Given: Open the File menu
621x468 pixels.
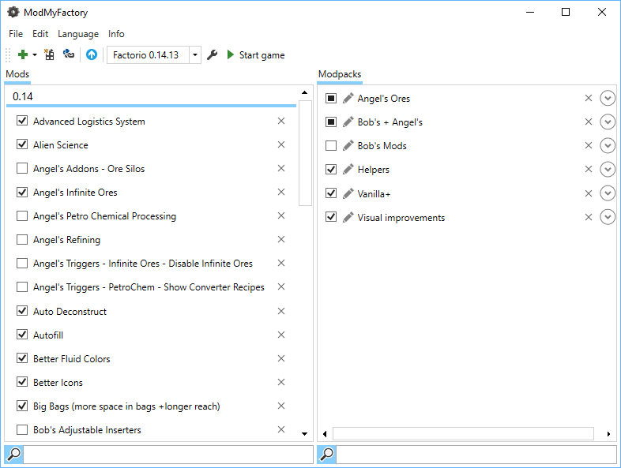Looking at the screenshot, I should (x=16, y=34).
